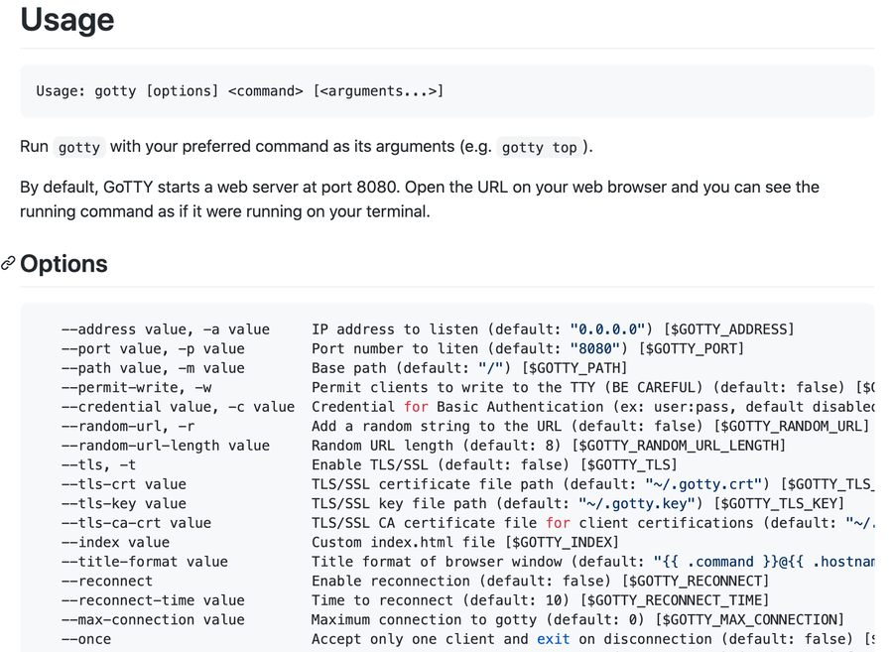Image resolution: width=893 pixels, height=652 pixels.
Task: Click the anchor link icon beside Options
Action: pyautogui.click(x=8, y=263)
